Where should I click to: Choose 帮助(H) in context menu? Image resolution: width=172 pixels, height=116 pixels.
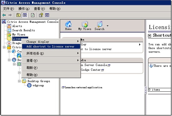click(x=51, y=75)
